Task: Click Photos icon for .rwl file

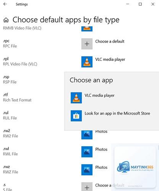Action: 87,152
